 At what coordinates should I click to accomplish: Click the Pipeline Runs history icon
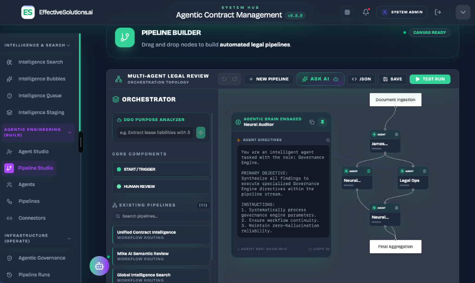coord(9,275)
